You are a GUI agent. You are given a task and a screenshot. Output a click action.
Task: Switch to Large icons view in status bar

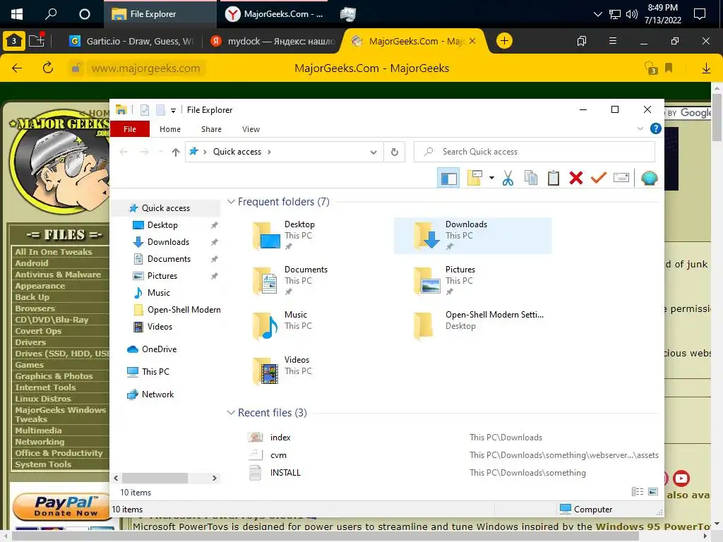(653, 492)
